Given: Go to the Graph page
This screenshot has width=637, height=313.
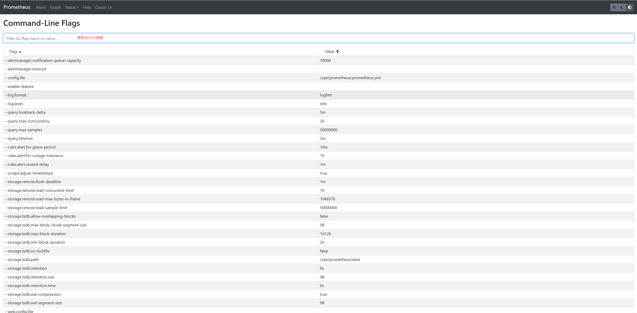Looking at the screenshot, I should click(x=55, y=8).
